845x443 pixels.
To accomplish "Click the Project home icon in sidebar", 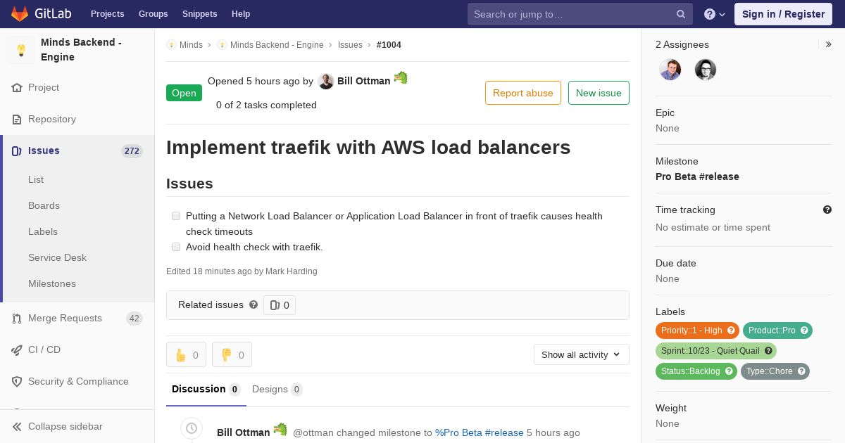I will (x=17, y=88).
